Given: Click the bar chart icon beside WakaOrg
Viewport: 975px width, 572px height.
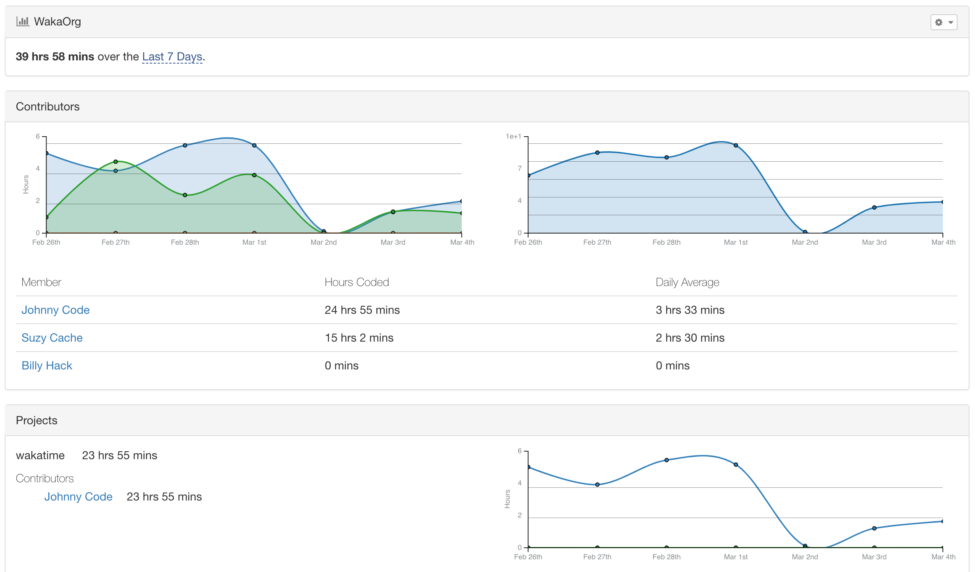Looking at the screenshot, I should tap(23, 21).
